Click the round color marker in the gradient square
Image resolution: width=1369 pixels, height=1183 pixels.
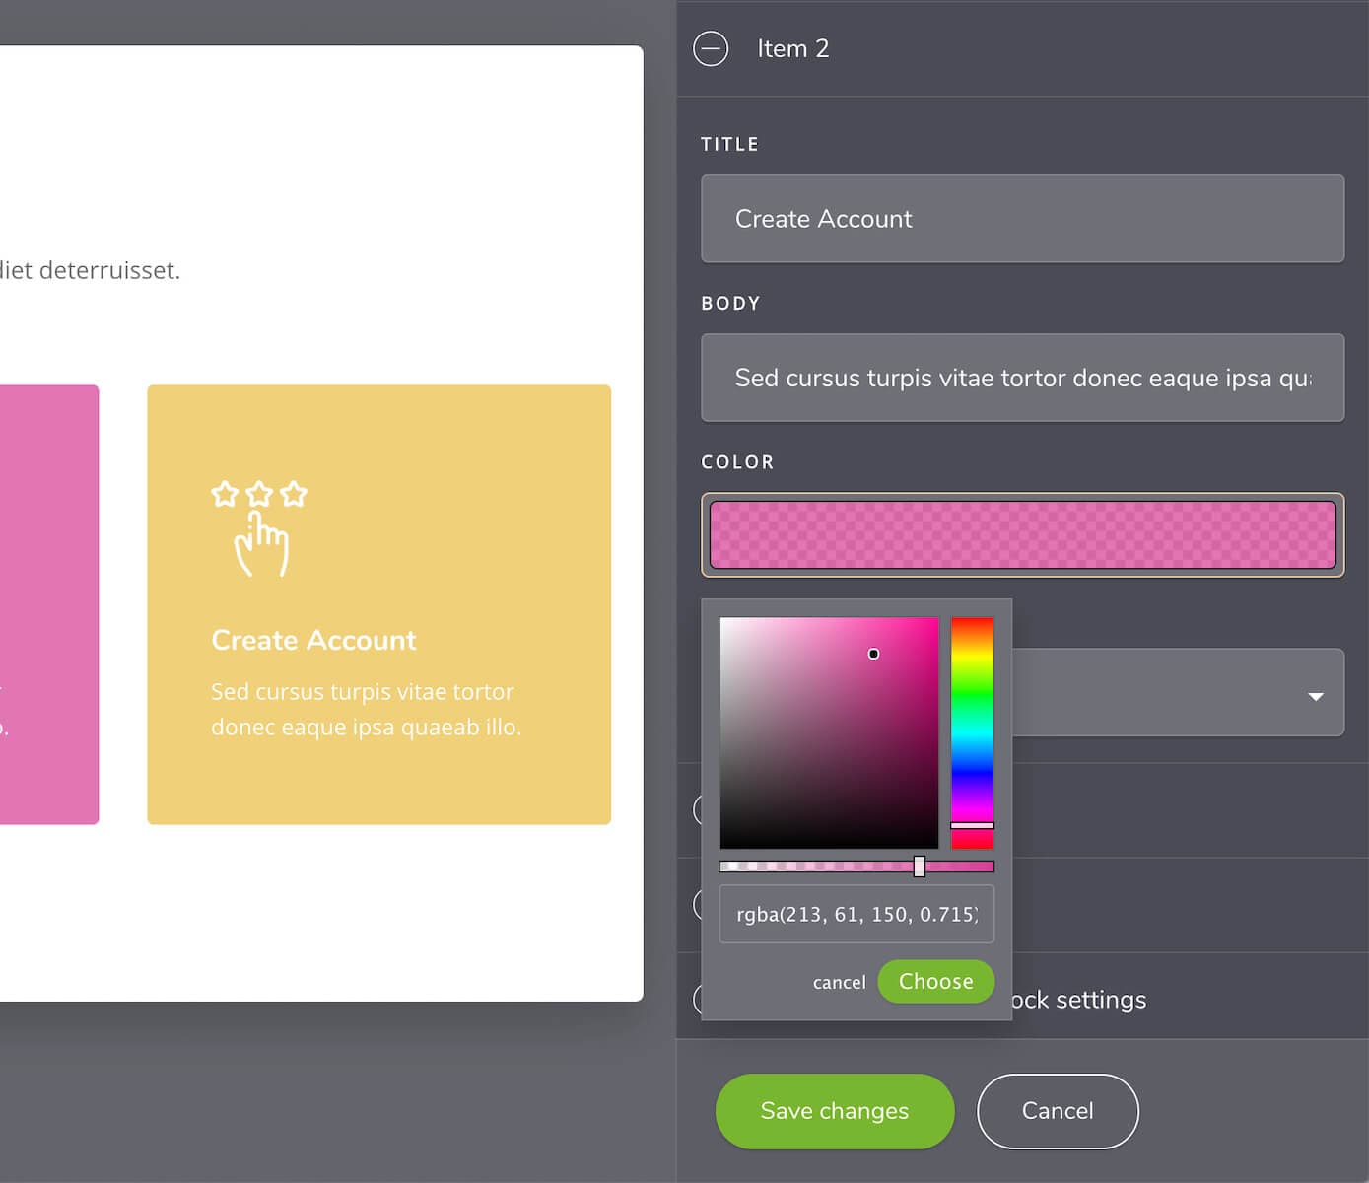[873, 654]
